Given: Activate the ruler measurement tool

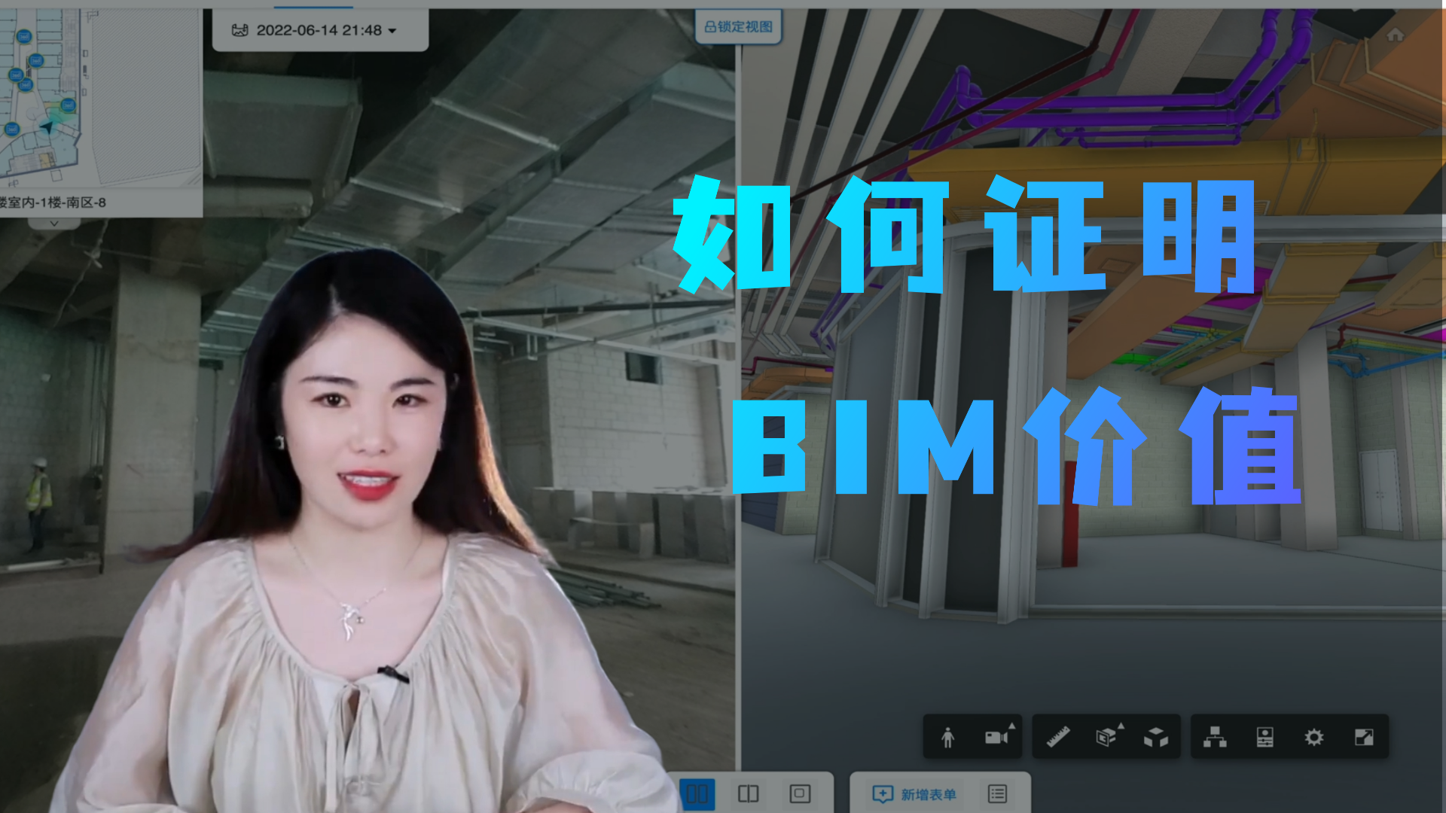Looking at the screenshot, I should pos(1057,736).
